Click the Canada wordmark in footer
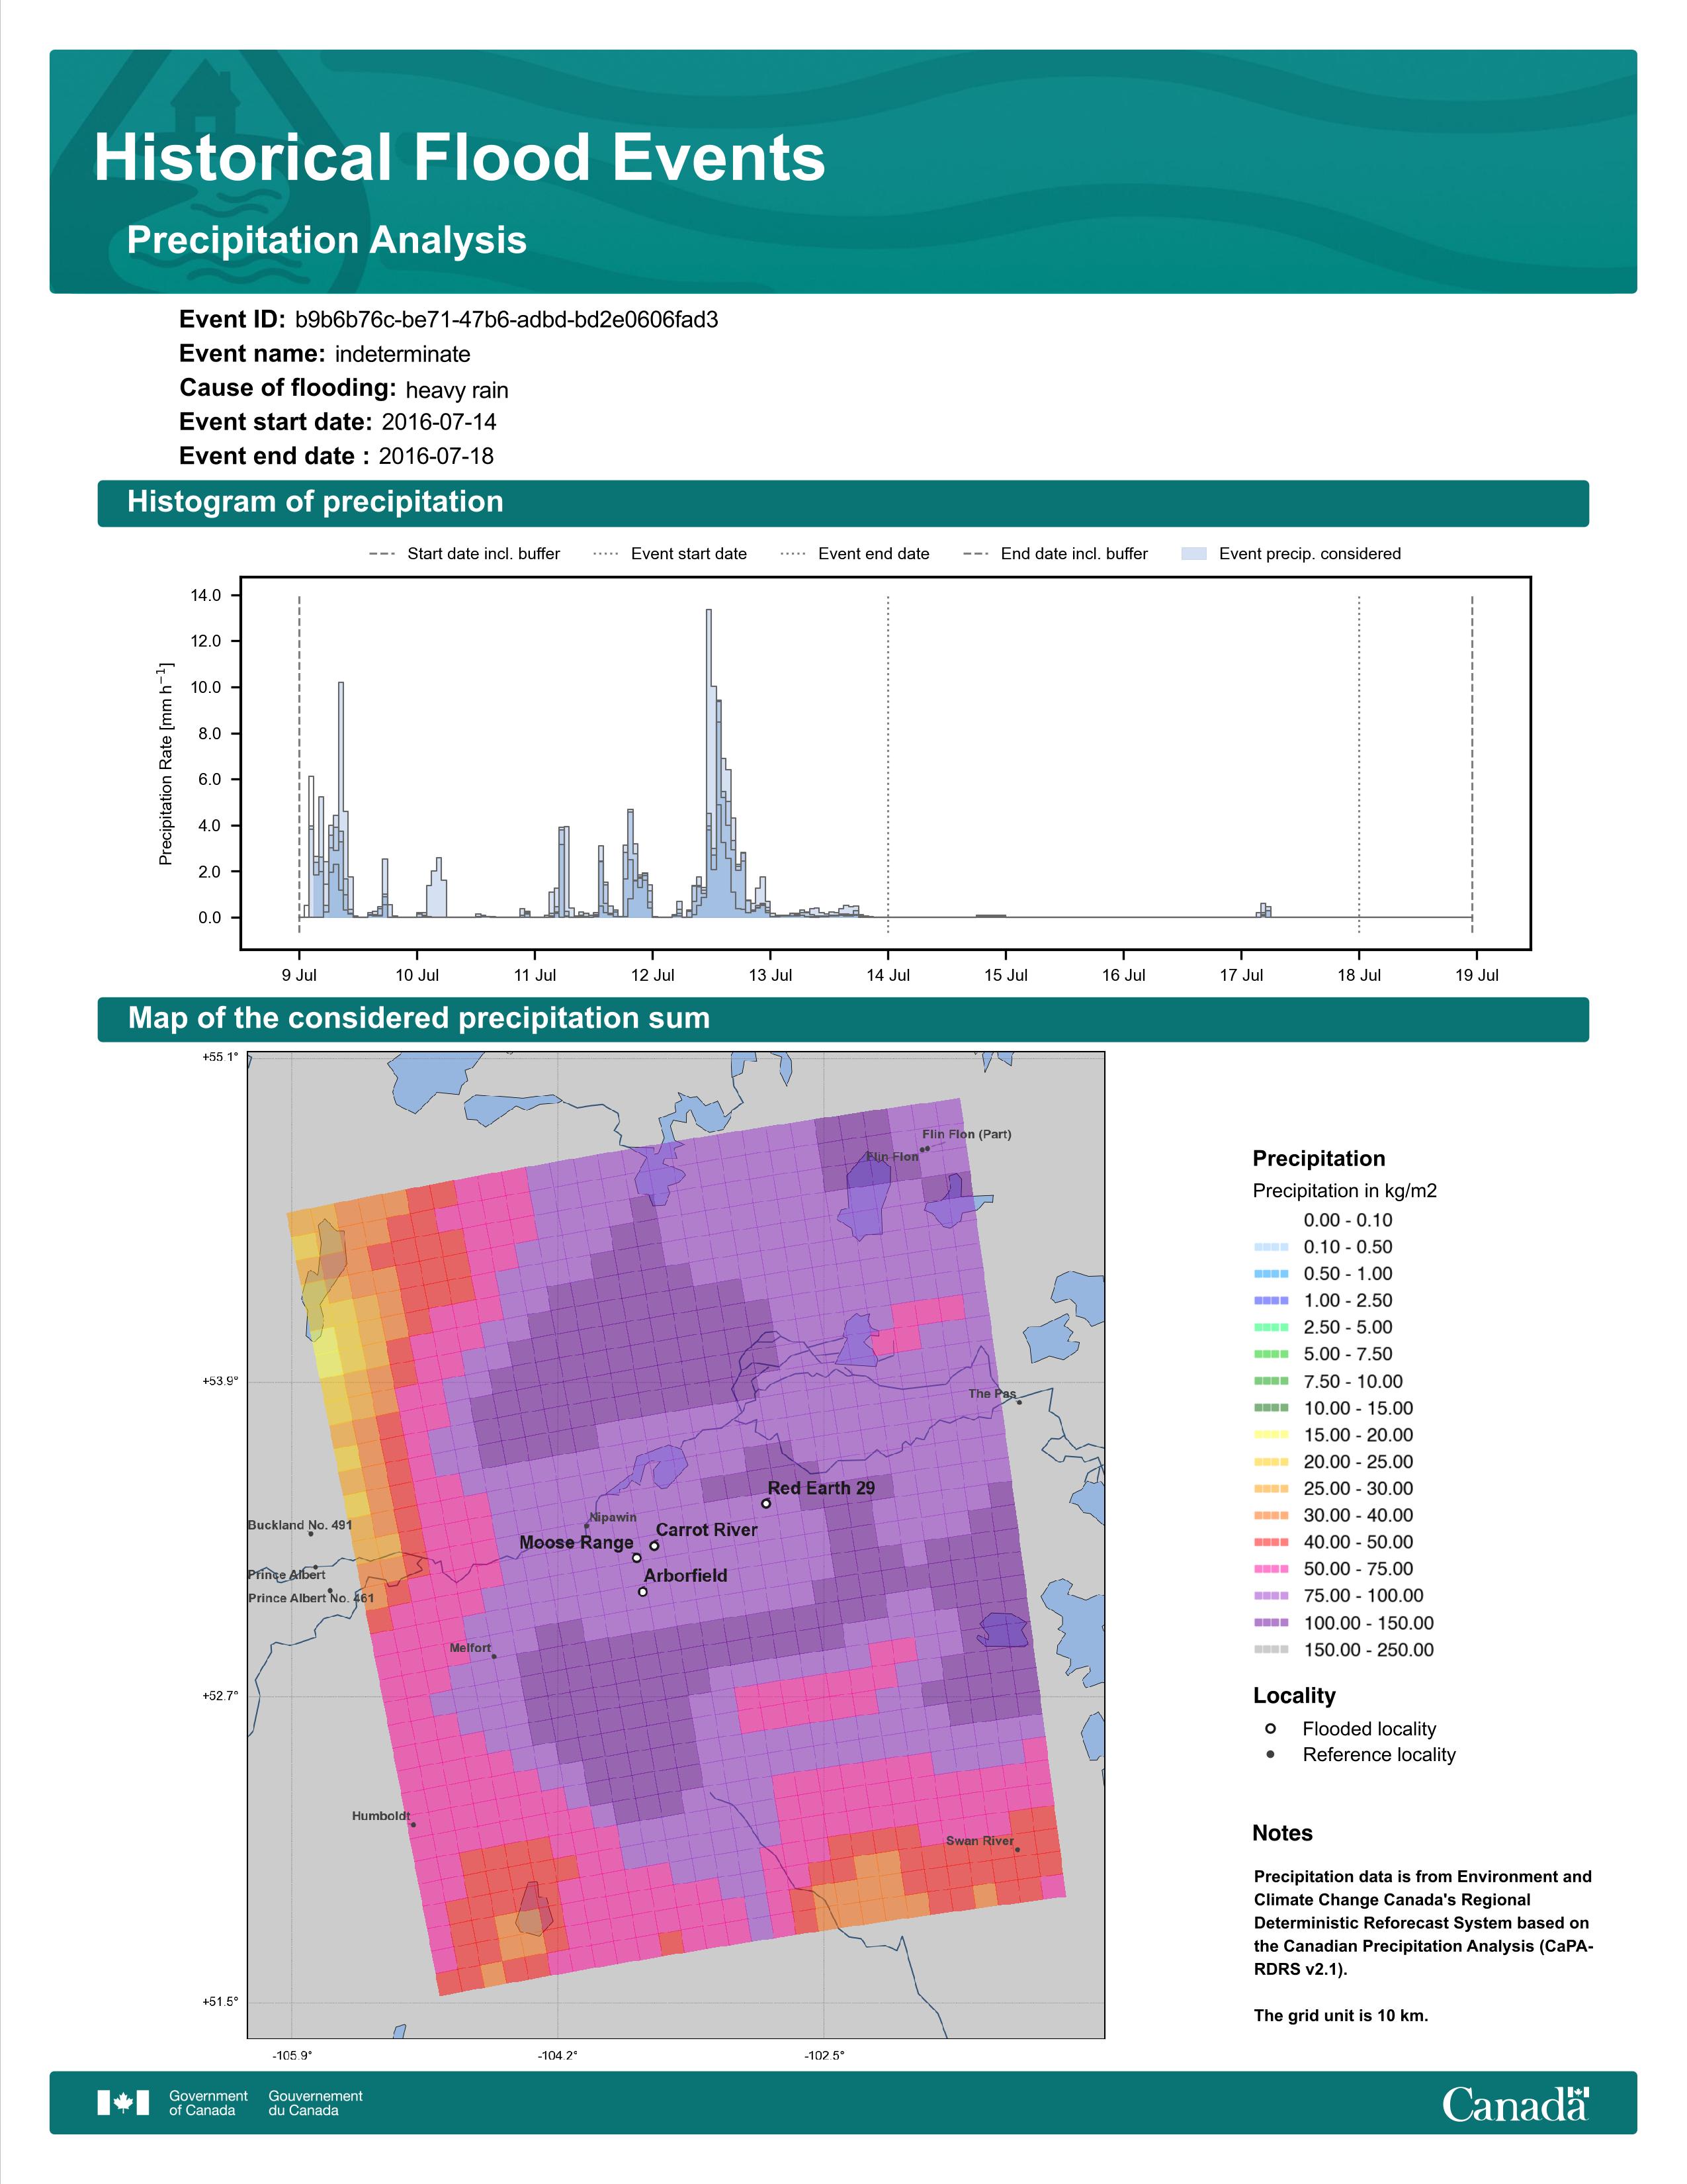 [1515, 2104]
